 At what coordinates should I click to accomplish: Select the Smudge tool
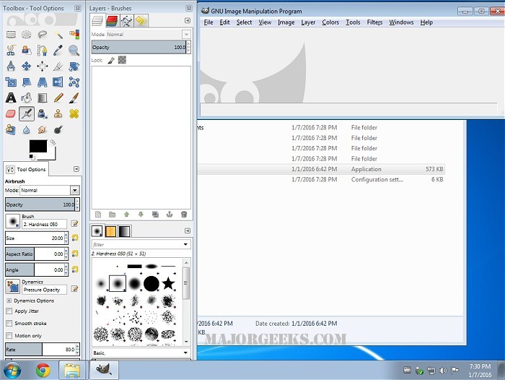click(x=42, y=130)
